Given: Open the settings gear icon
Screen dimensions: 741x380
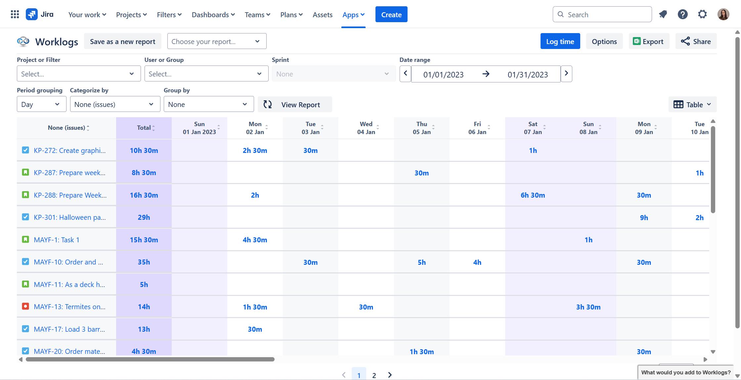Looking at the screenshot, I should click(x=702, y=14).
